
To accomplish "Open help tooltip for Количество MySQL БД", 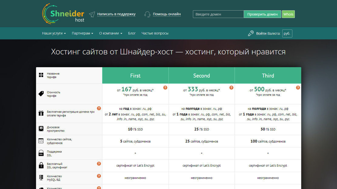I will [99, 176].
